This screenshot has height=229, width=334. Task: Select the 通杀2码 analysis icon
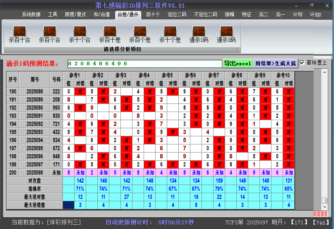[x=226, y=34]
